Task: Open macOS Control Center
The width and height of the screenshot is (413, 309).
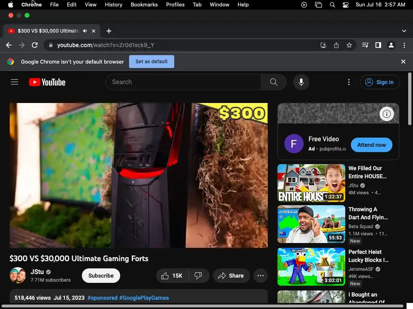Action: tap(346, 5)
